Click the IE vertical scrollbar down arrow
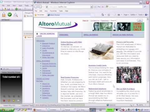 pyautogui.click(x=148, y=101)
